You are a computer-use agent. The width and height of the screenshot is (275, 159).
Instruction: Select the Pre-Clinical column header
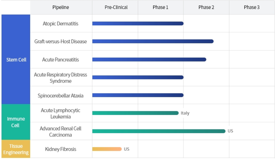tap(116, 7)
